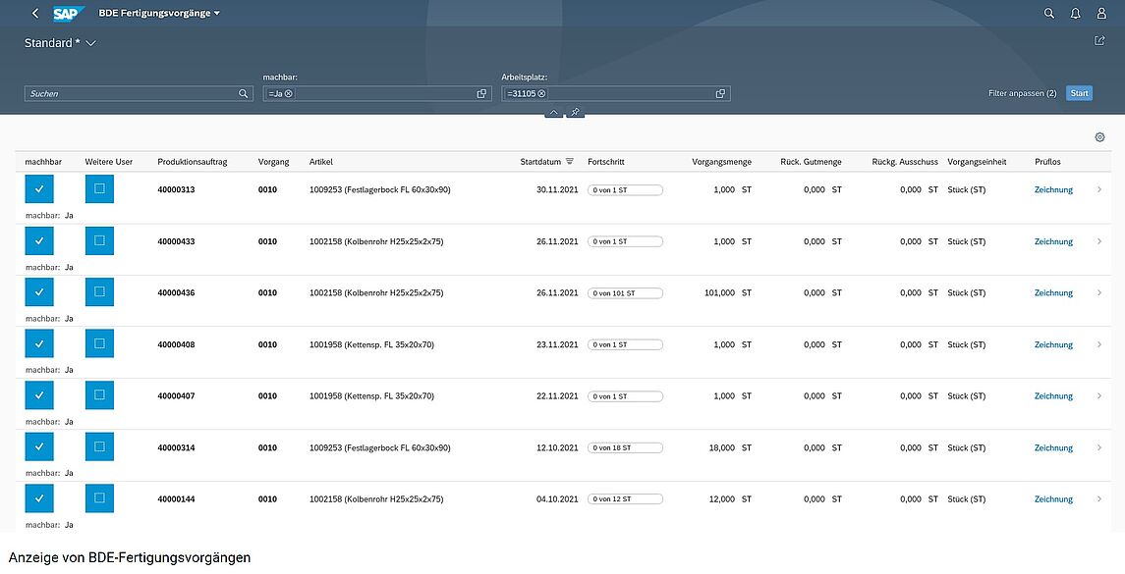The width and height of the screenshot is (1125, 574).
Task: Pin the filter header bar
Action: click(575, 113)
